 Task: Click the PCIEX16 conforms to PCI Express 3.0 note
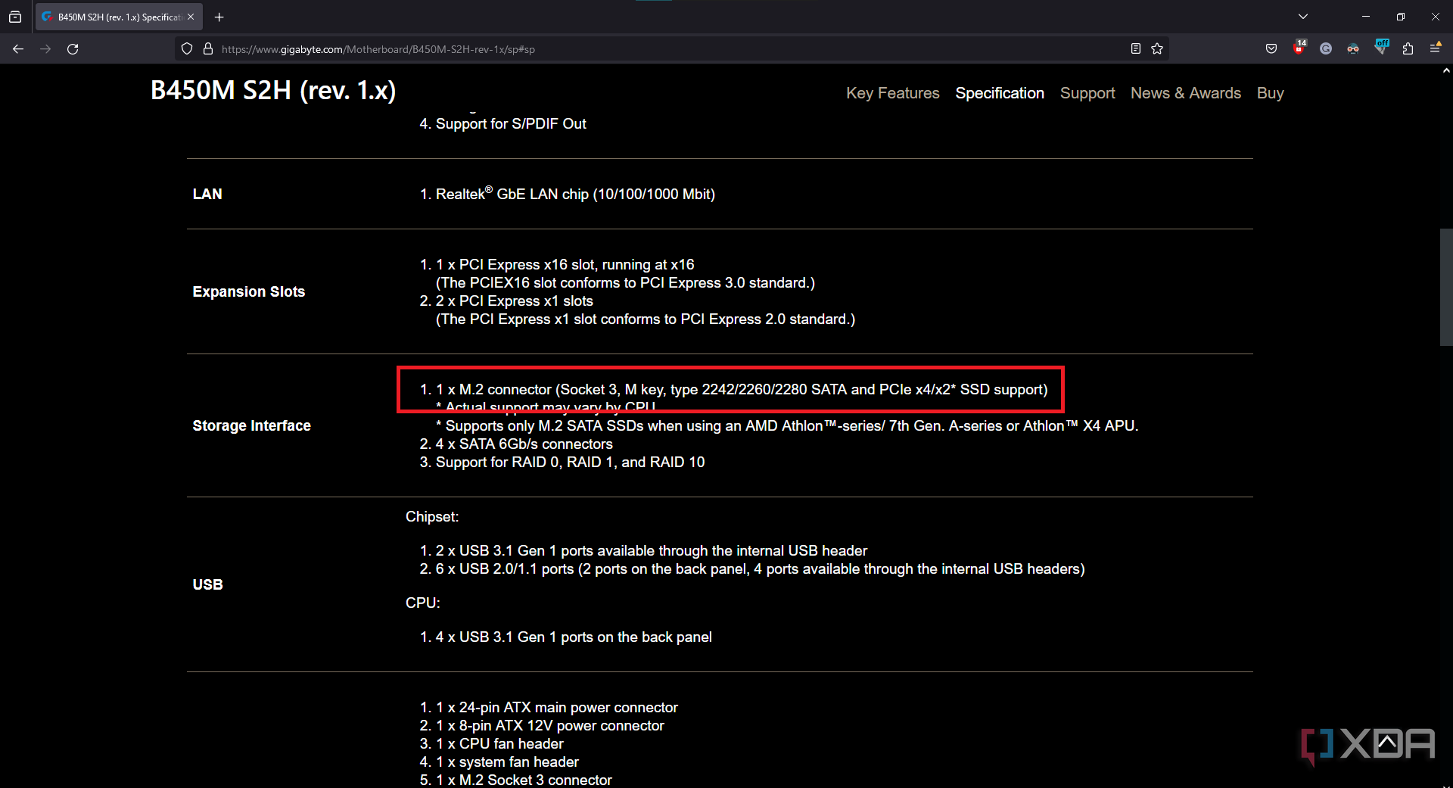tap(625, 282)
